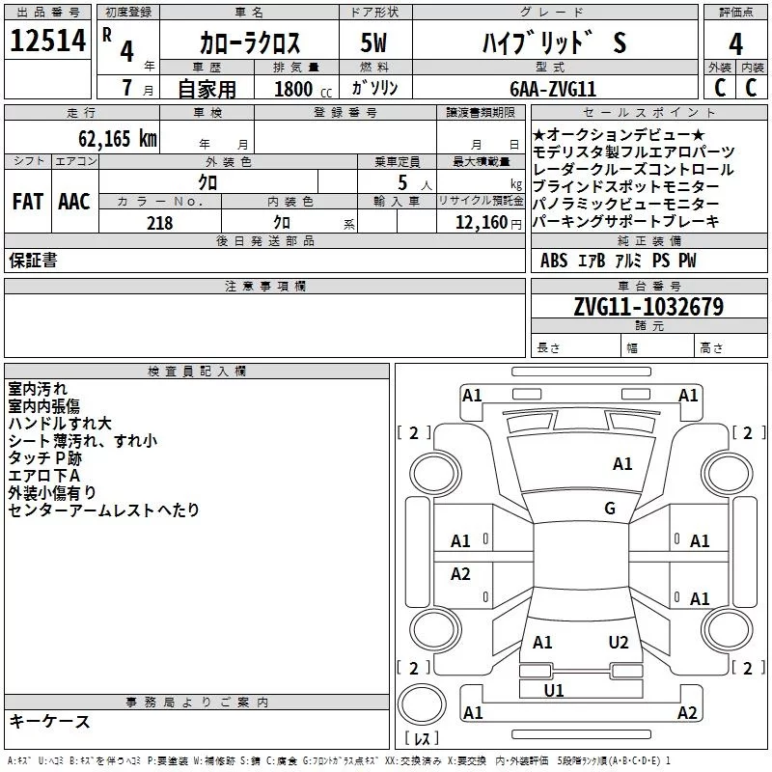Click the damage code legend line at bottom
This screenshot has width=772, height=772.
(x=340, y=761)
